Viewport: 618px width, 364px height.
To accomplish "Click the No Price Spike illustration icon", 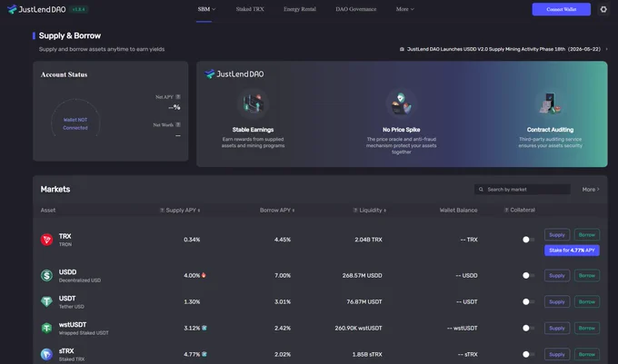I will pos(401,103).
